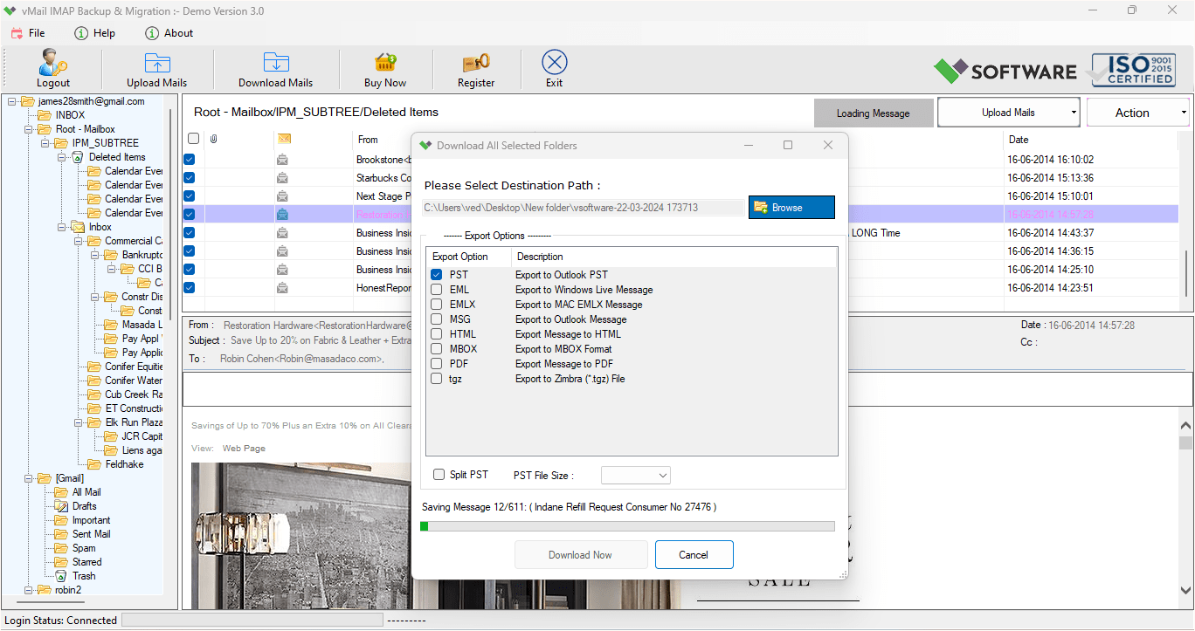
Task: Click the Starred folder icon
Action: [x=61, y=562]
